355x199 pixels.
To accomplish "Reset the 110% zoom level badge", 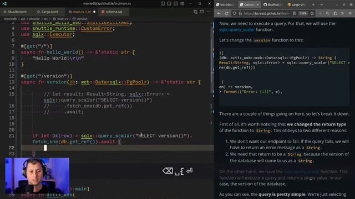I will click(x=303, y=13).
